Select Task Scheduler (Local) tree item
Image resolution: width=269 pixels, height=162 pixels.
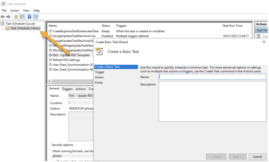[20, 23]
